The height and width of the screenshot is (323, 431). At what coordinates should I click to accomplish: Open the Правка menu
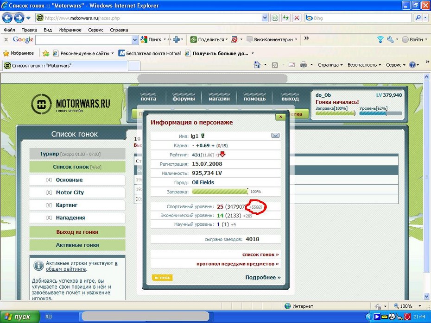(x=29, y=30)
